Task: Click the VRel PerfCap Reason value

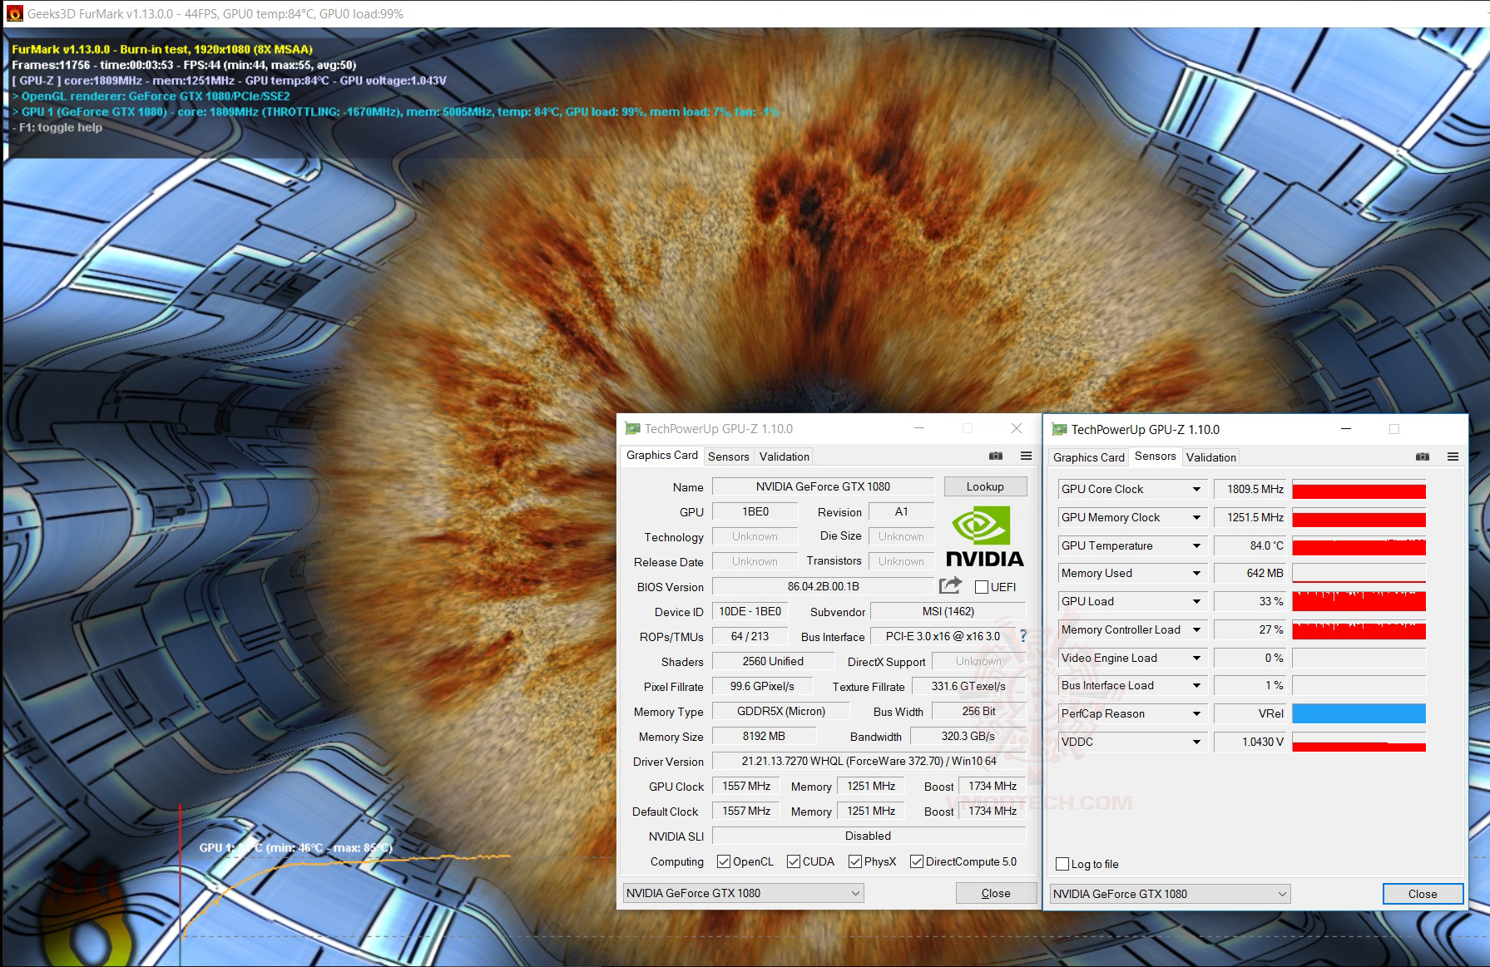Action: 1250,714
